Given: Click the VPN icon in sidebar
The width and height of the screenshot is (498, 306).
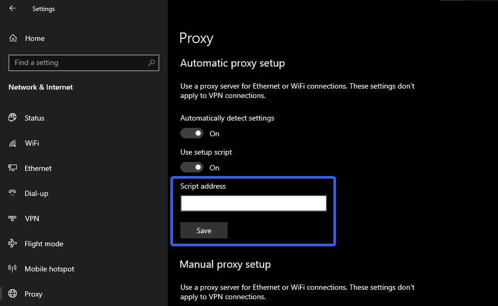Looking at the screenshot, I should pyautogui.click(x=13, y=218).
